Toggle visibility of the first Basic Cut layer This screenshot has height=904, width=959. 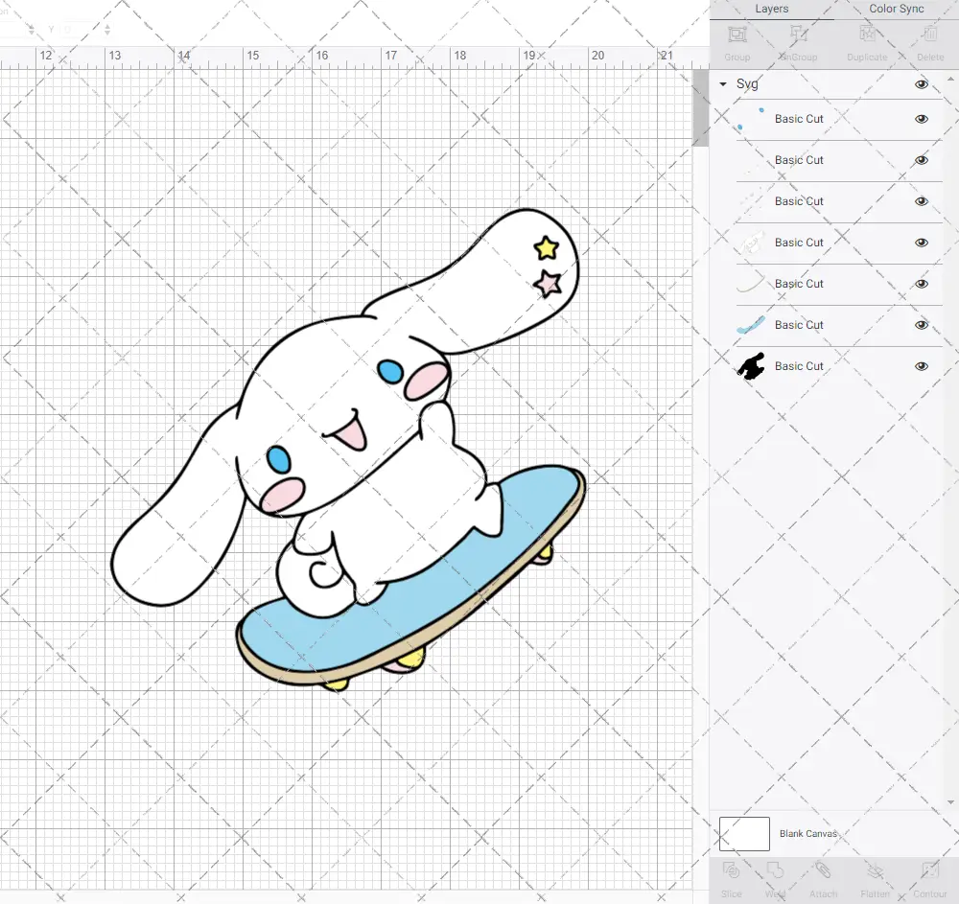tap(921, 119)
